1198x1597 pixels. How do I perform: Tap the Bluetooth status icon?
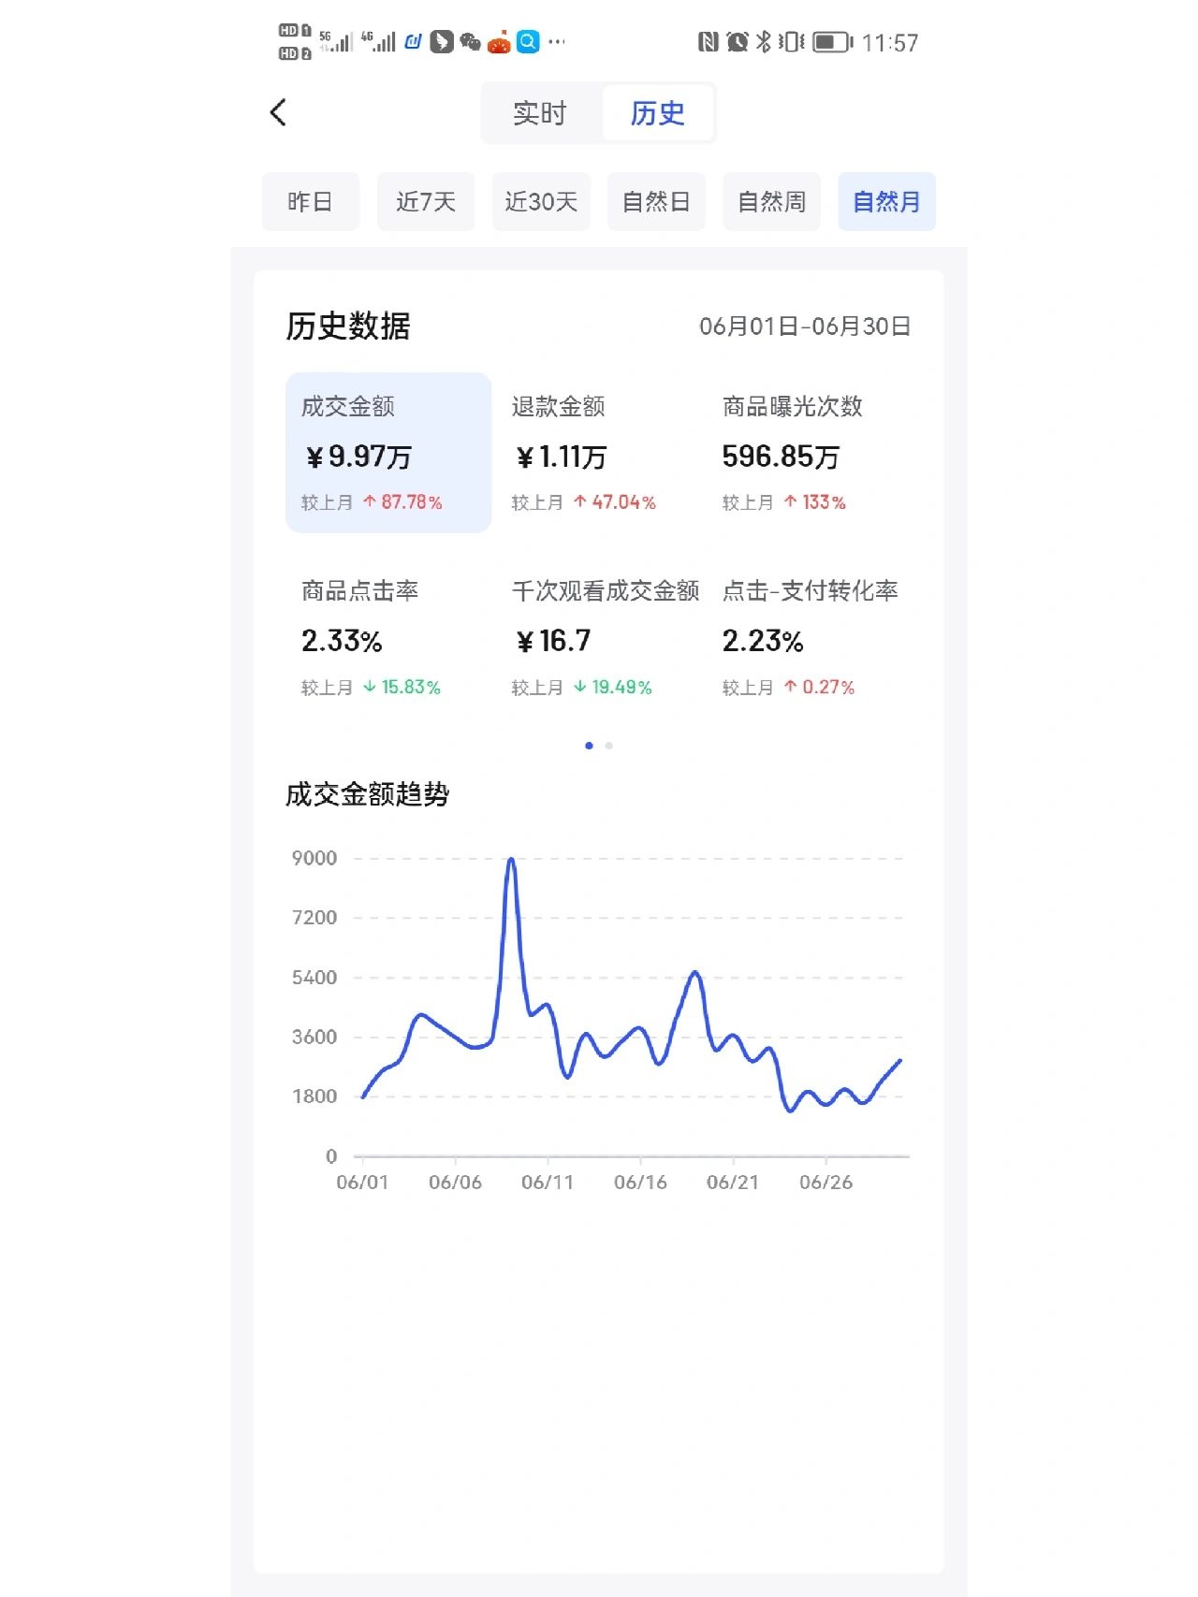[764, 42]
